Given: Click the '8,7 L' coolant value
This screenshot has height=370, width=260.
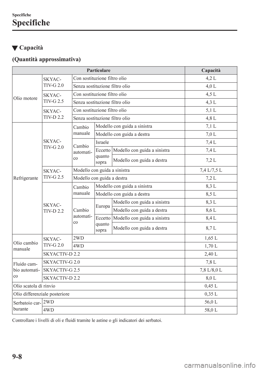Looking at the screenshot, I should (211, 228).
